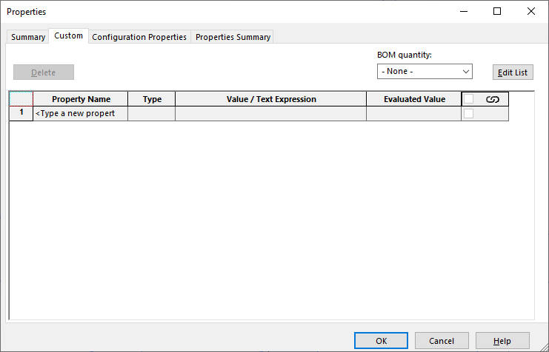The image size is (549, 352).
Task: Confirm with the OK button
Action: [381, 341]
